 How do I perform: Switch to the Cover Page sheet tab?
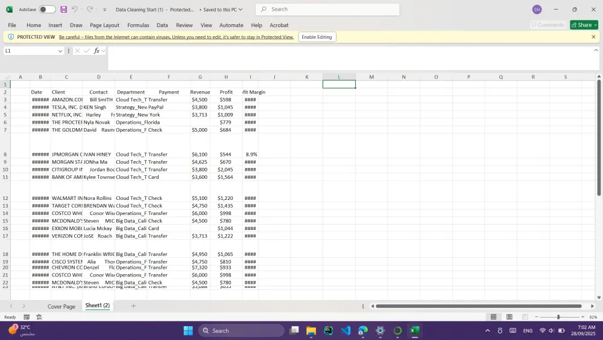[62, 307]
